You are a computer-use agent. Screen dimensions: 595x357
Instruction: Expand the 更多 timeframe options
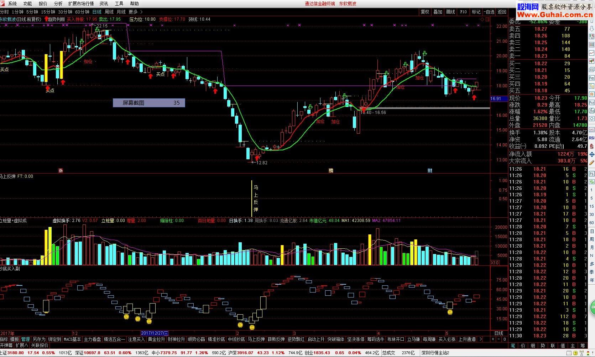135,12
